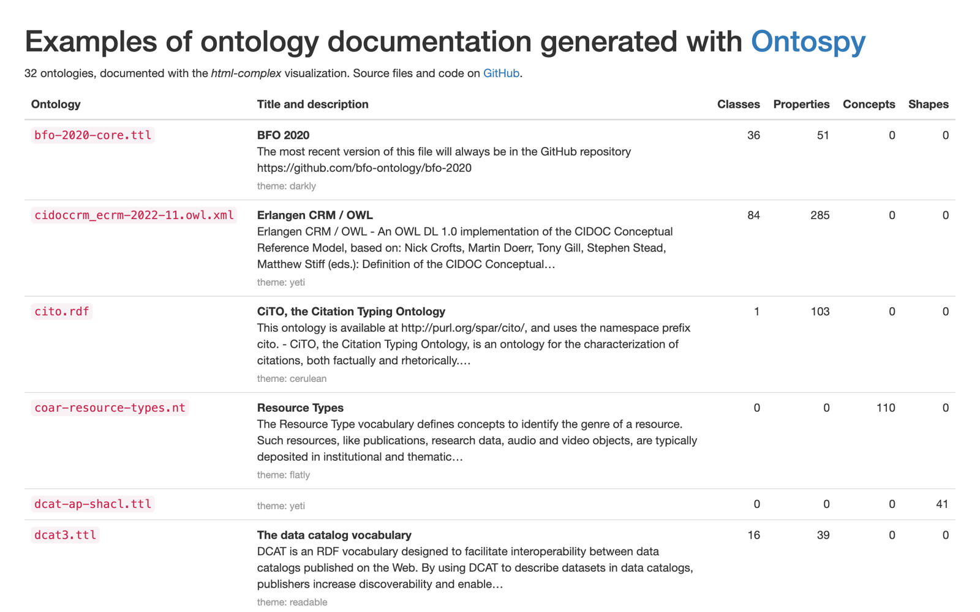Image resolution: width=980 pixels, height=612 pixels.
Task: Open cidoccrm_ecrm-2022-11.owl.xml documentation
Action: click(x=134, y=215)
